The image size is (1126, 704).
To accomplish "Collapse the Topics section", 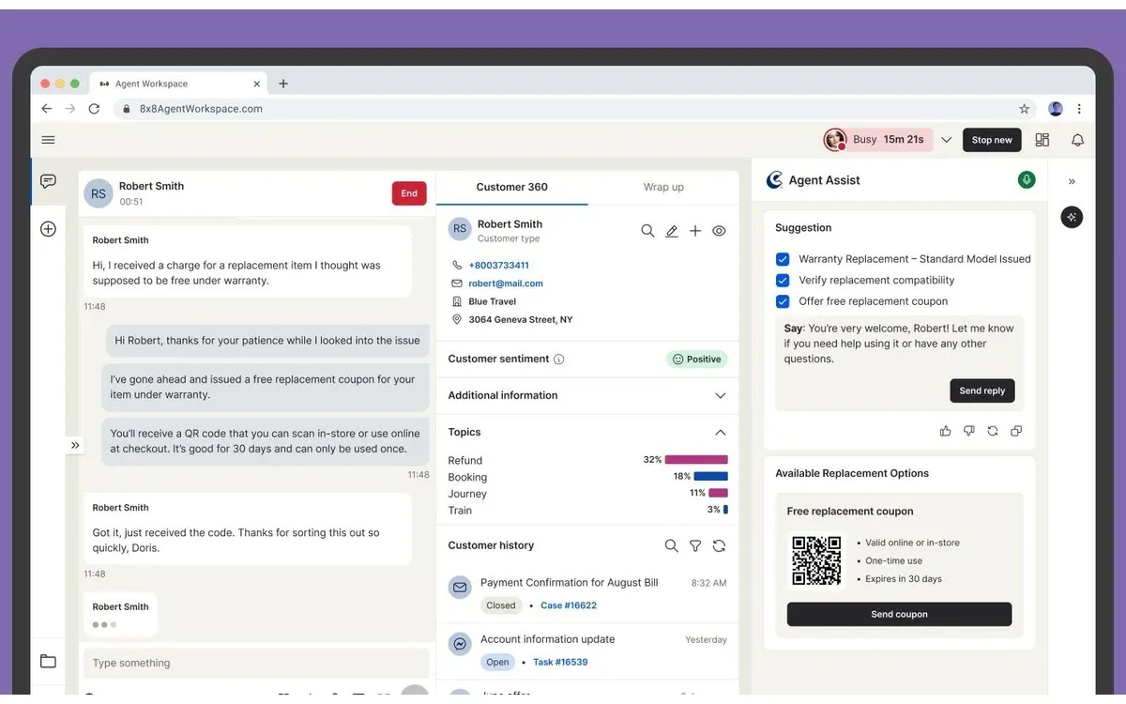I will click(720, 433).
